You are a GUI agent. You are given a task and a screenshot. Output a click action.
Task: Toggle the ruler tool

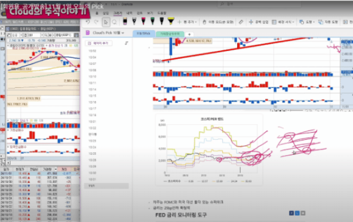click(x=241, y=22)
